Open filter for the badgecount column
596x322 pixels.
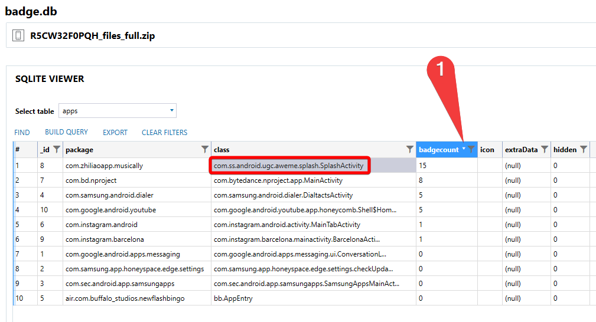[471, 149]
